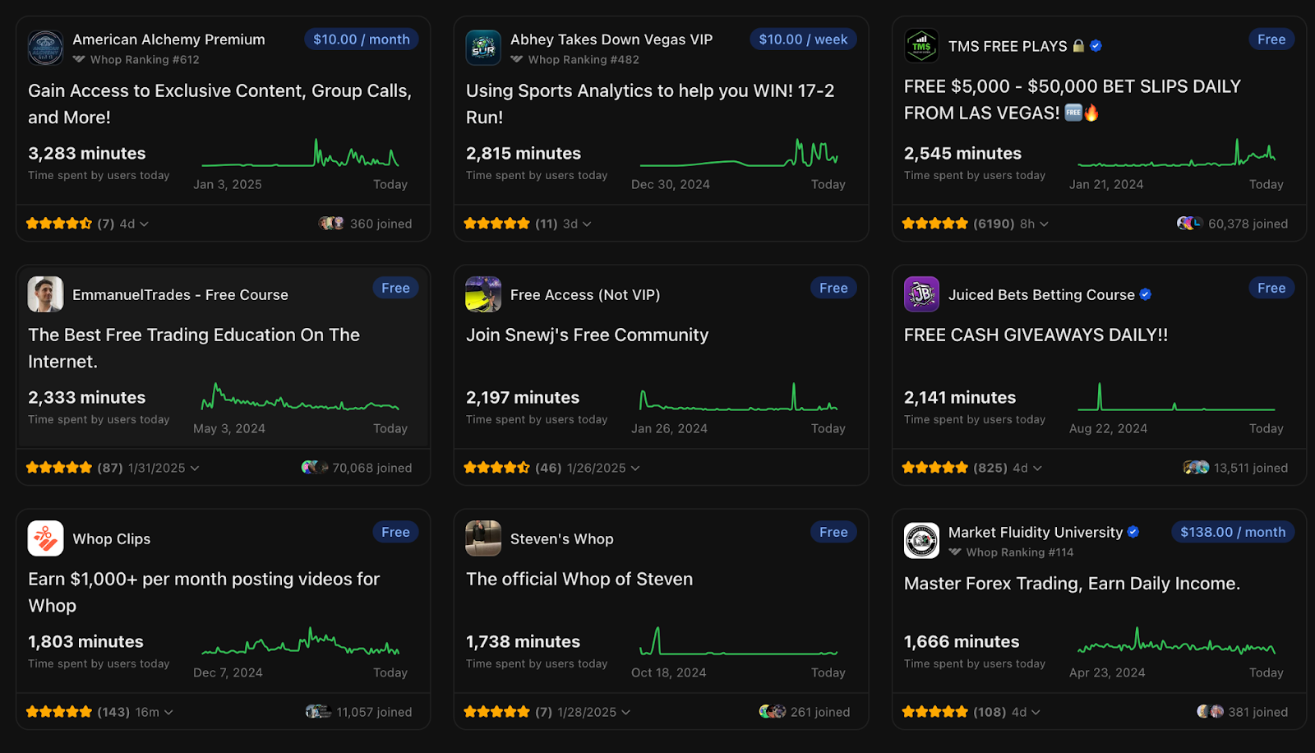Click Market Fluidity University crest icon

921,541
